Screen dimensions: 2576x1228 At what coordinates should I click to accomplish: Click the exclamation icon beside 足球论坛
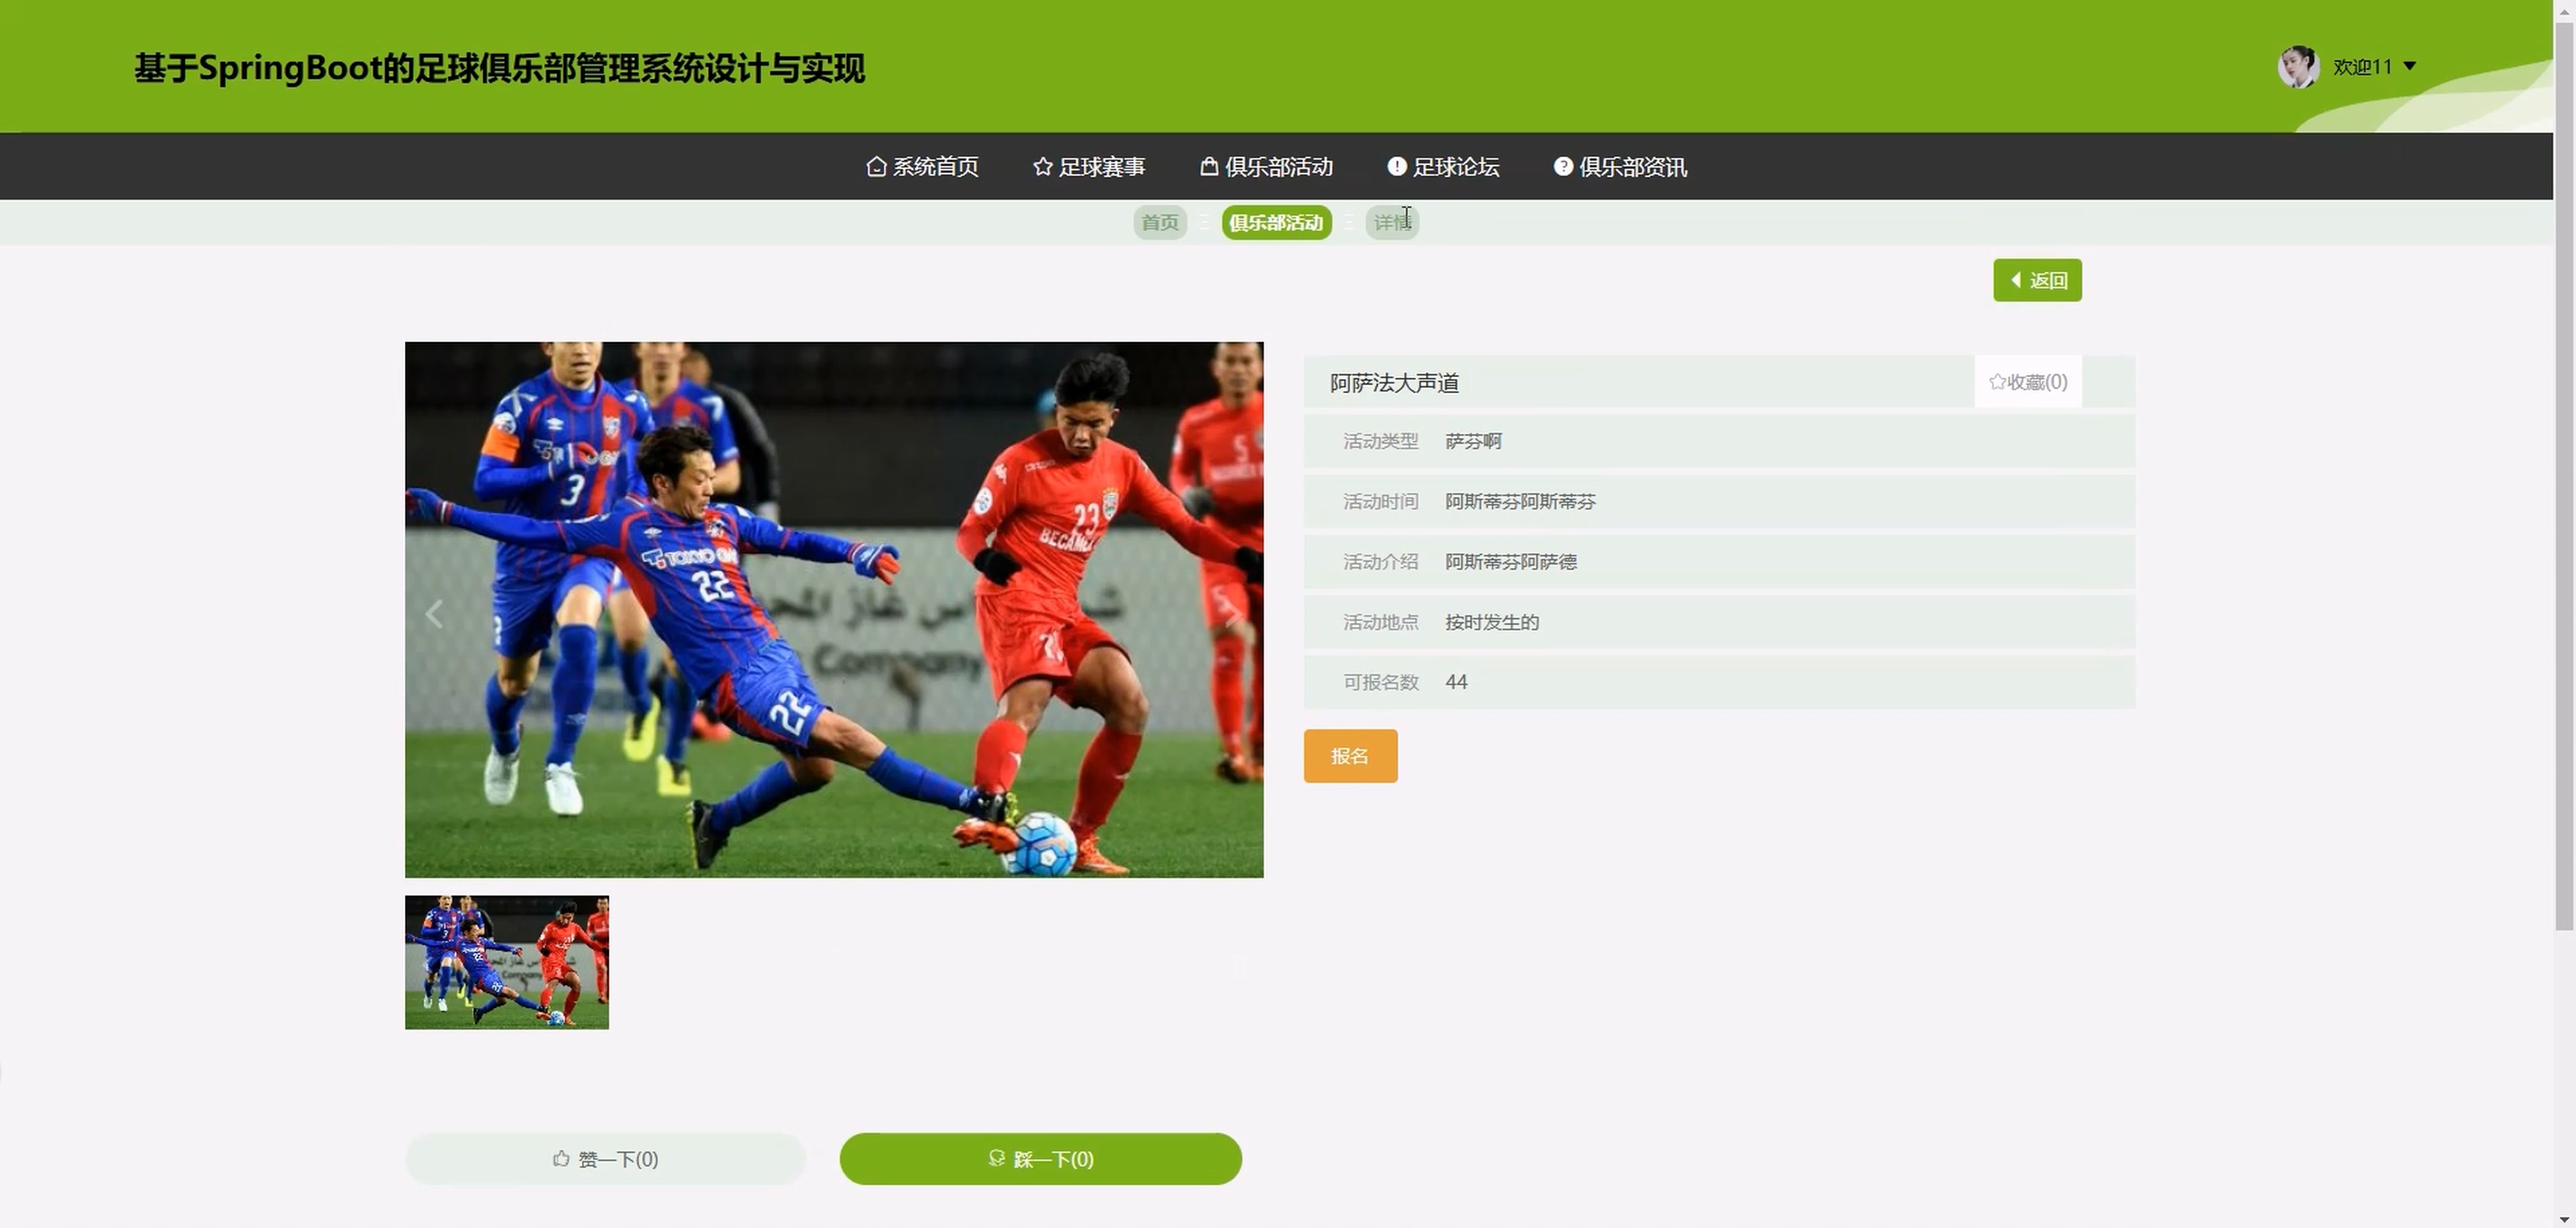click(1396, 167)
